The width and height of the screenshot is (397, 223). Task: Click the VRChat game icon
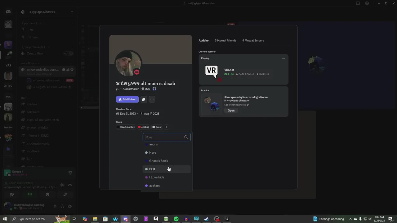(212, 72)
